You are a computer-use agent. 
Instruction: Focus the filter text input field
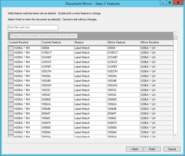[x=33, y=28]
